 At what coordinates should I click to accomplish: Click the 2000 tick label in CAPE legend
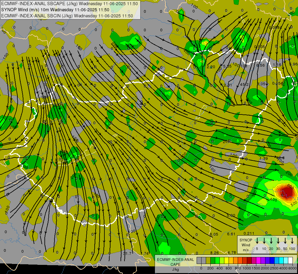[265, 268]
